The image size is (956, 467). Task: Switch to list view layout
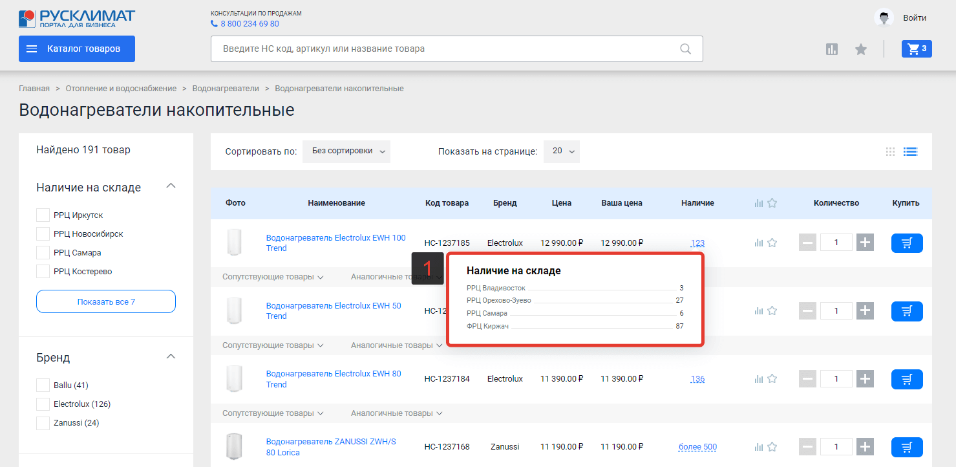(911, 152)
